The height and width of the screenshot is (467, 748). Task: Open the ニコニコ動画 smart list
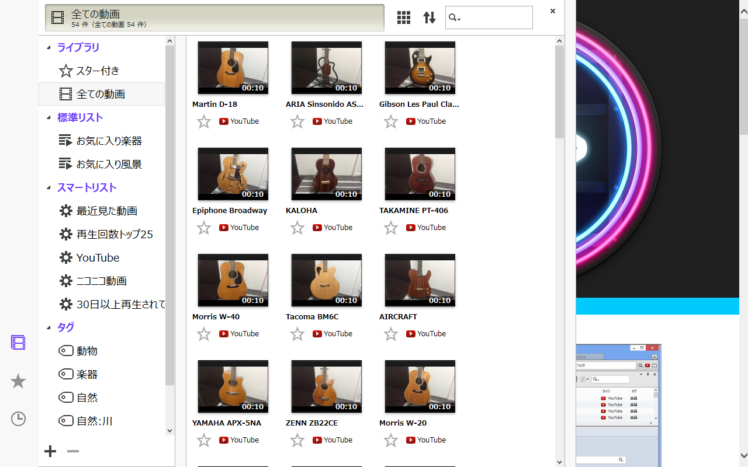tap(102, 281)
